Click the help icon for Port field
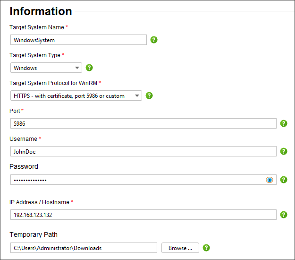The width and height of the screenshot is (295, 260). click(x=284, y=123)
